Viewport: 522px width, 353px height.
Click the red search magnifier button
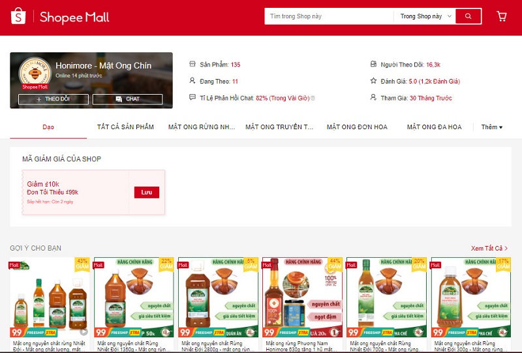point(468,16)
